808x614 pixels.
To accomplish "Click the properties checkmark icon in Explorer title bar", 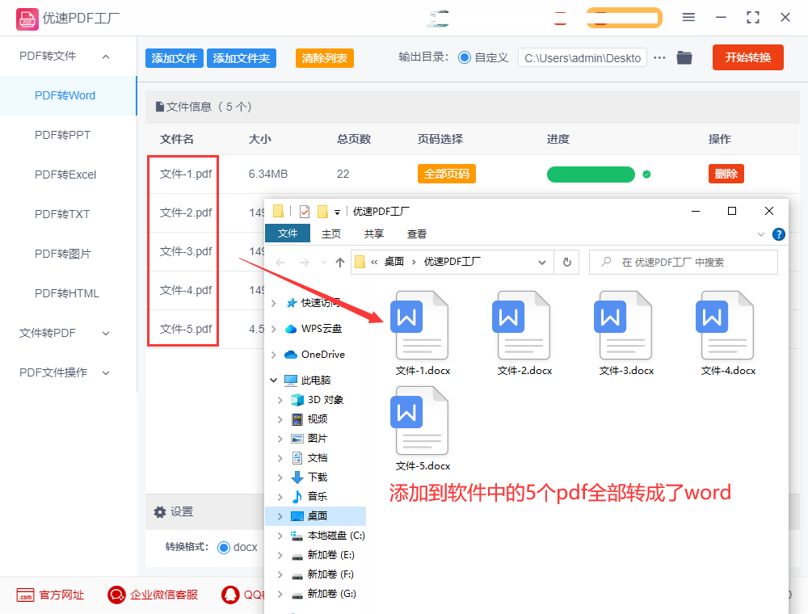I will (x=305, y=211).
